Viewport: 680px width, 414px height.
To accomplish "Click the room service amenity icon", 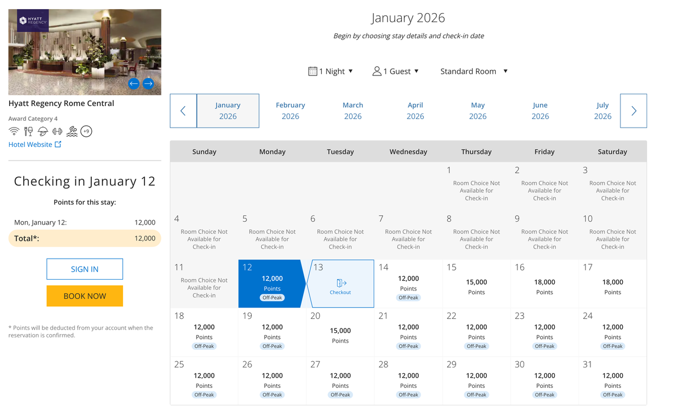I will [43, 132].
